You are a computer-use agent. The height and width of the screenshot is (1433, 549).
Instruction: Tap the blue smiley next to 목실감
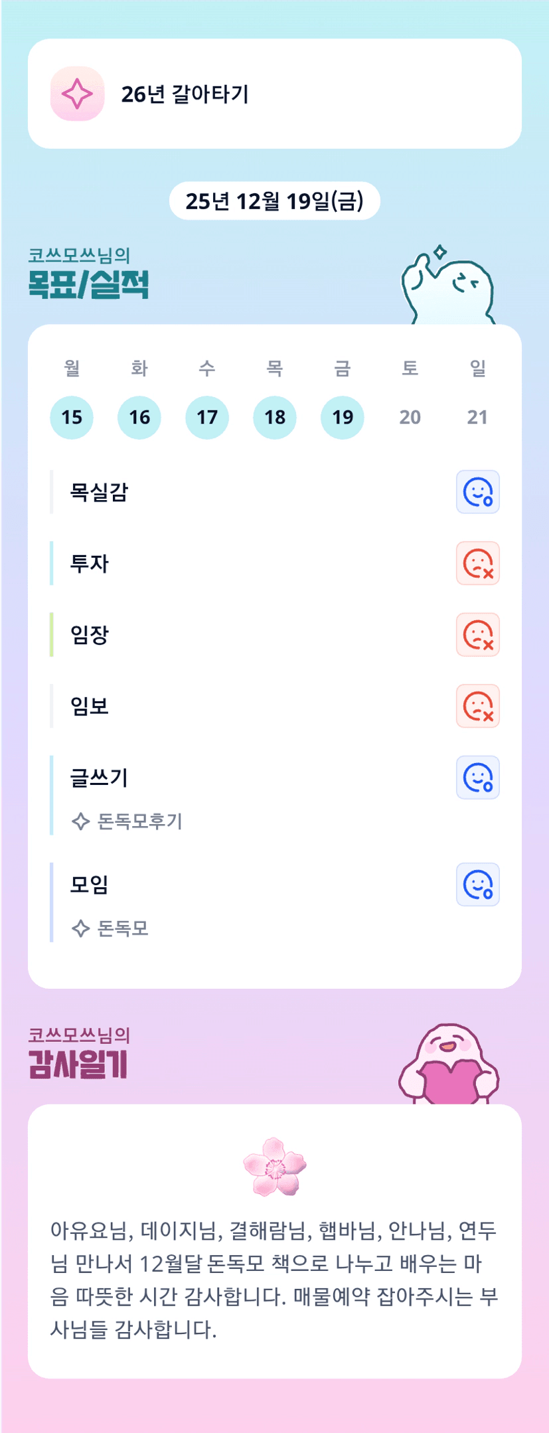[x=477, y=492]
